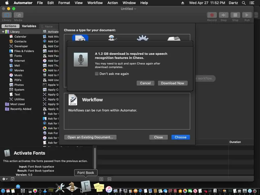Screen dimensions: 260x195
Task: Open Wireless Diagnostics Wi-Fi icon in Dock
Action: pyautogui.click(x=250, y=191)
